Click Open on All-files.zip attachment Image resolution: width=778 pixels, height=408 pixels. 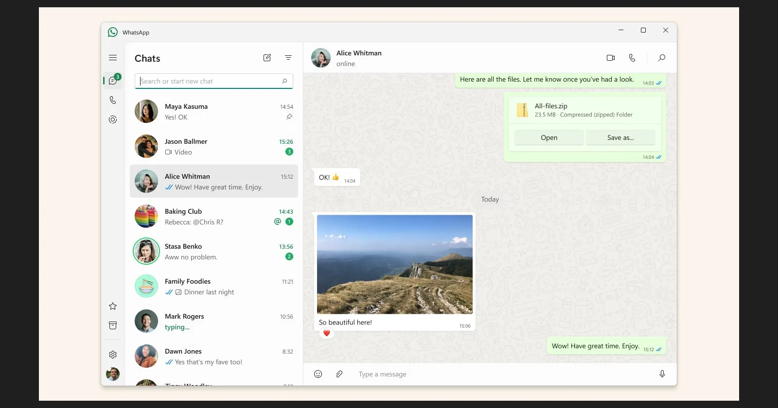pos(549,137)
